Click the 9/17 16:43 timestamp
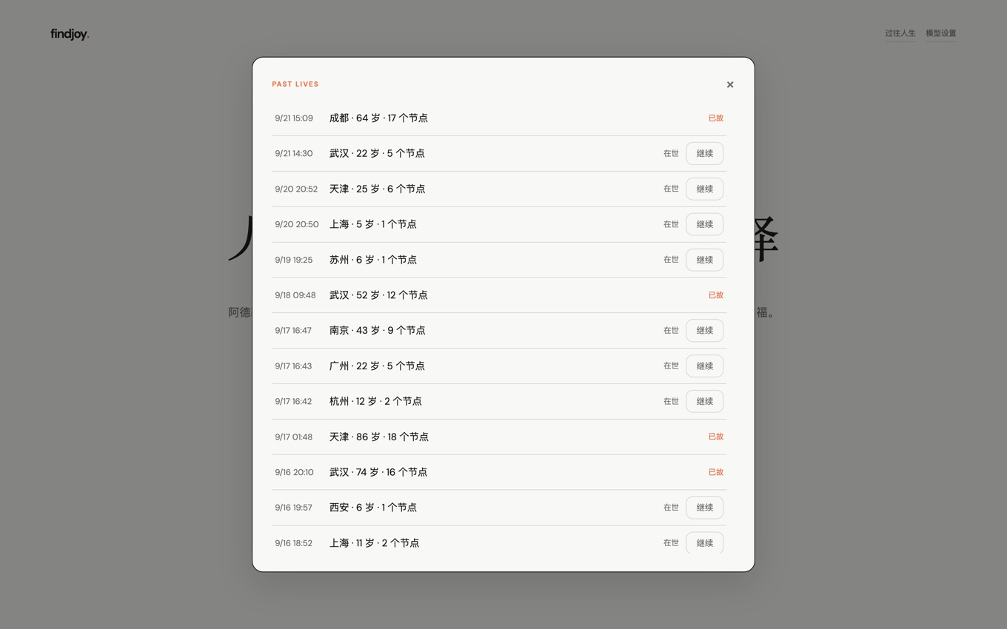 click(293, 366)
